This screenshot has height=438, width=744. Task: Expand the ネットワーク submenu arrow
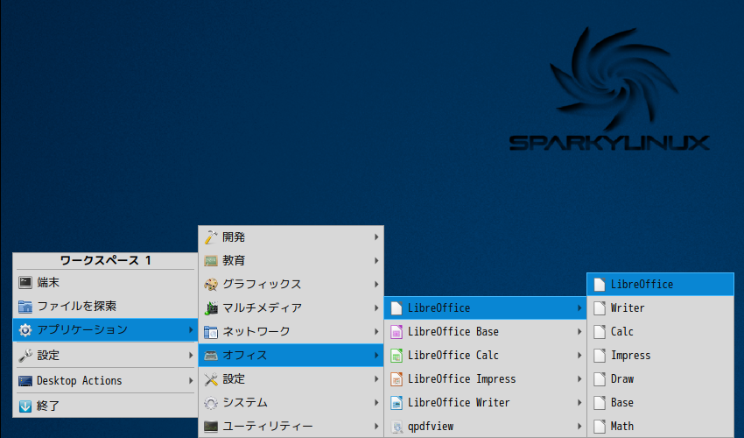tap(376, 332)
